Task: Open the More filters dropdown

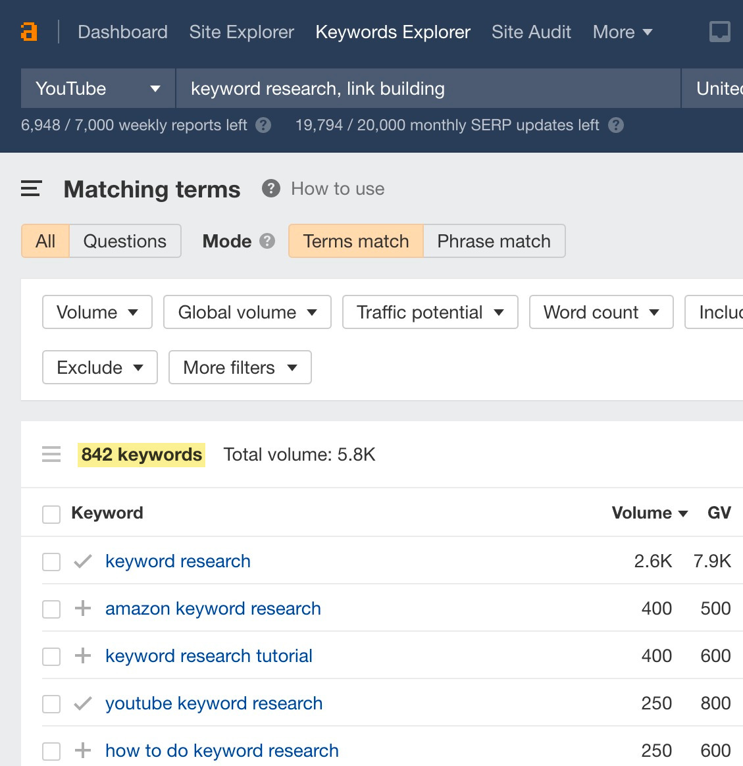Action: [x=240, y=368]
